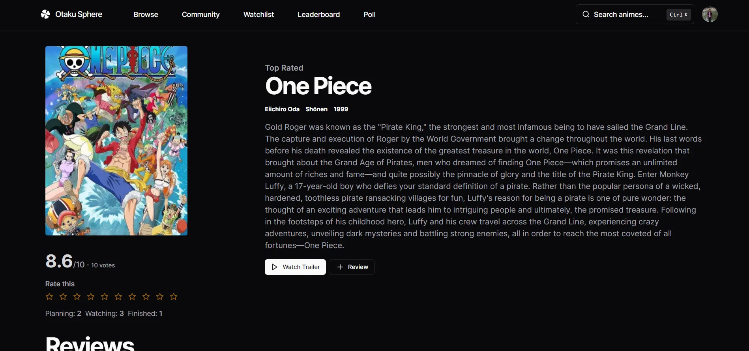Select the eighth rating star

coord(146,297)
